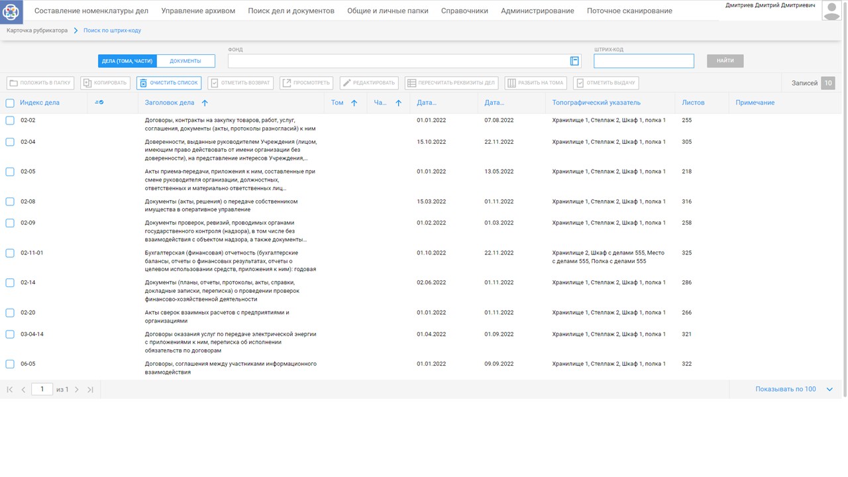Toggle the select-all header checkbox

pyautogui.click(x=10, y=103)
